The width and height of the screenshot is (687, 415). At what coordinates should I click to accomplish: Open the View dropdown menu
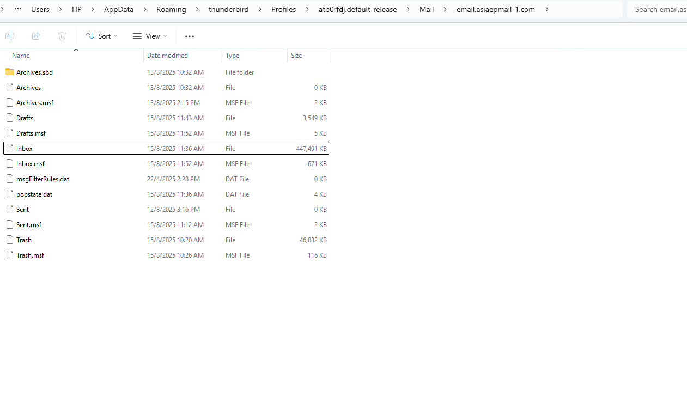click(x=150, y=36)
